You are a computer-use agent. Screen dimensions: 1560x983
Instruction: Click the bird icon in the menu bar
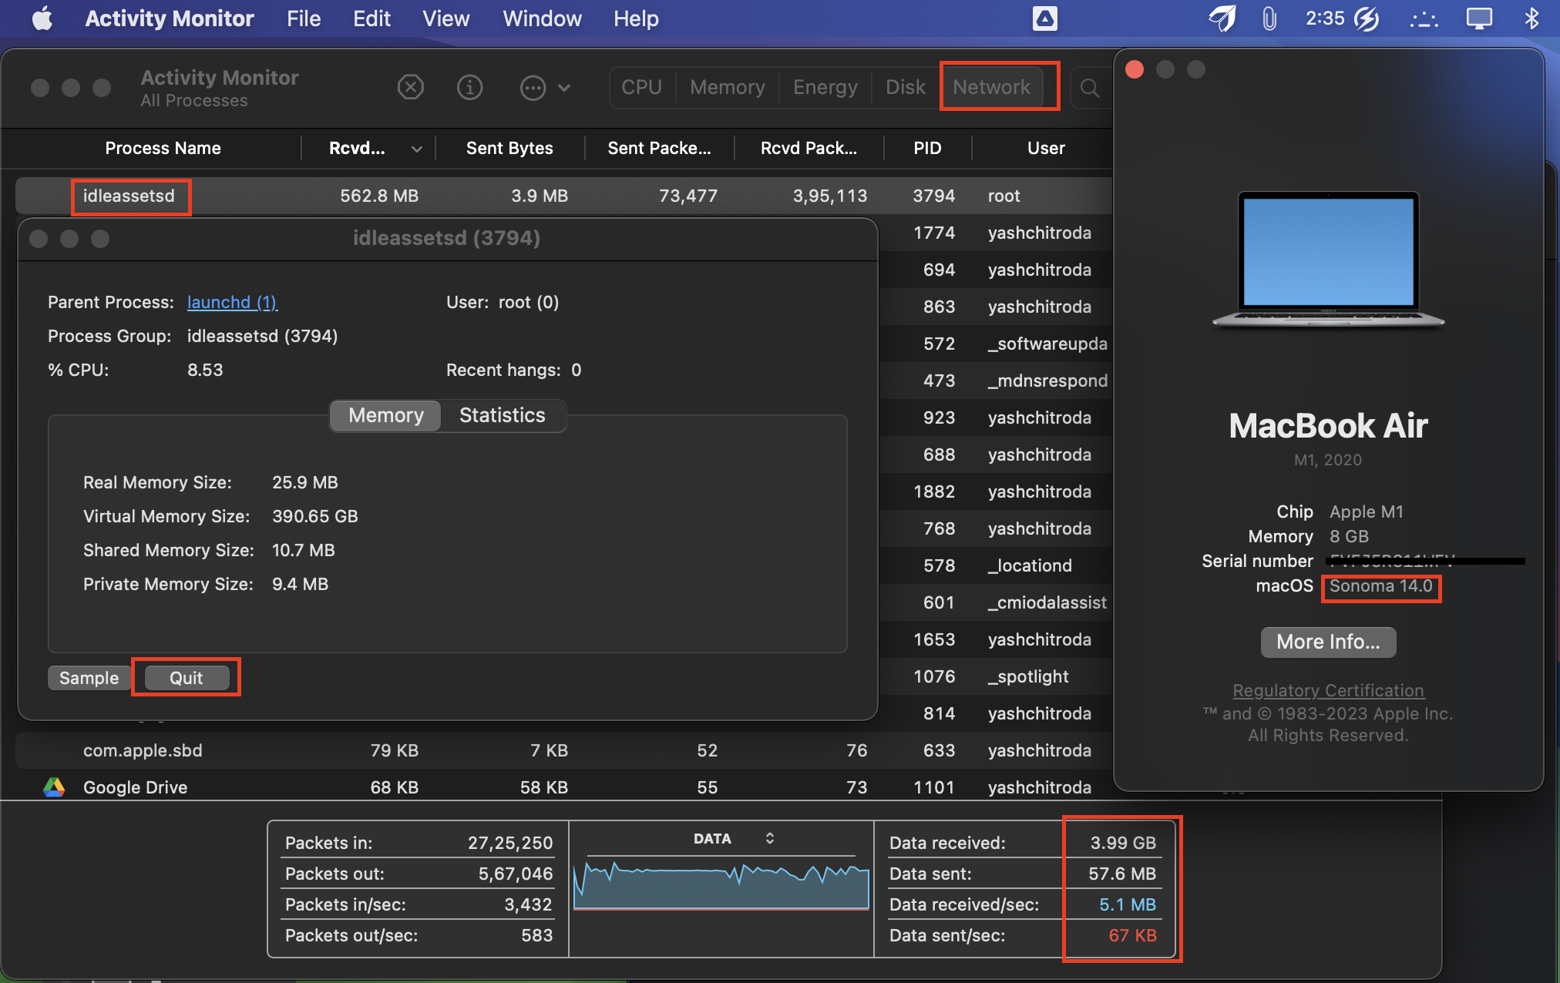[1222, 18]
